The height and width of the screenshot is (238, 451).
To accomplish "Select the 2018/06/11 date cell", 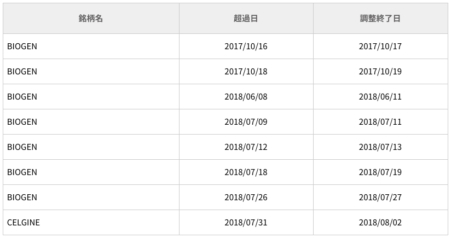I will pyautogui.click(x=380, y=97).
